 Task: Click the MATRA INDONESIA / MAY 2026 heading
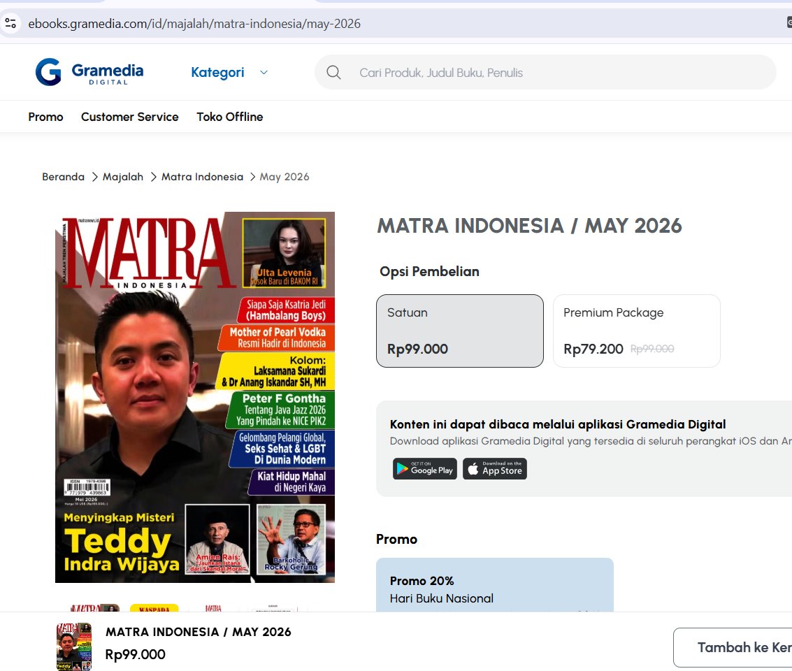pos(529,226)
